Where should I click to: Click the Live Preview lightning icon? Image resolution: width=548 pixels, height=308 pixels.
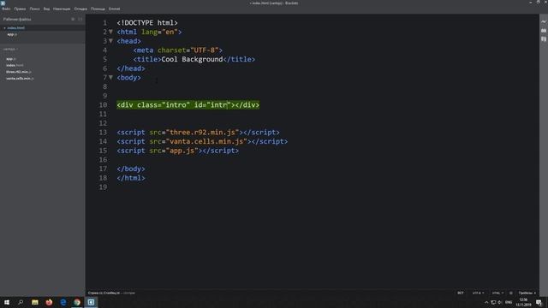pos(544,21)
